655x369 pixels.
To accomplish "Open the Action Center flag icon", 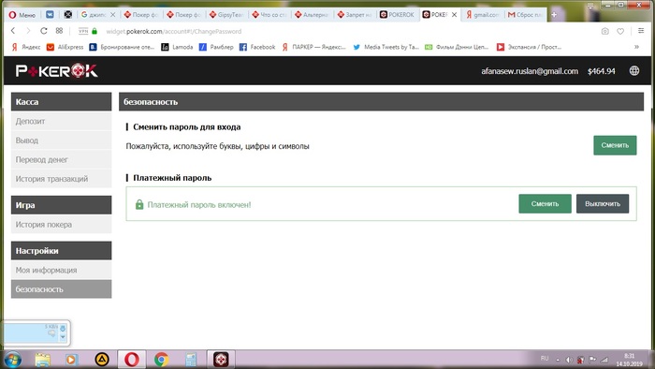I will coord(592,360).
